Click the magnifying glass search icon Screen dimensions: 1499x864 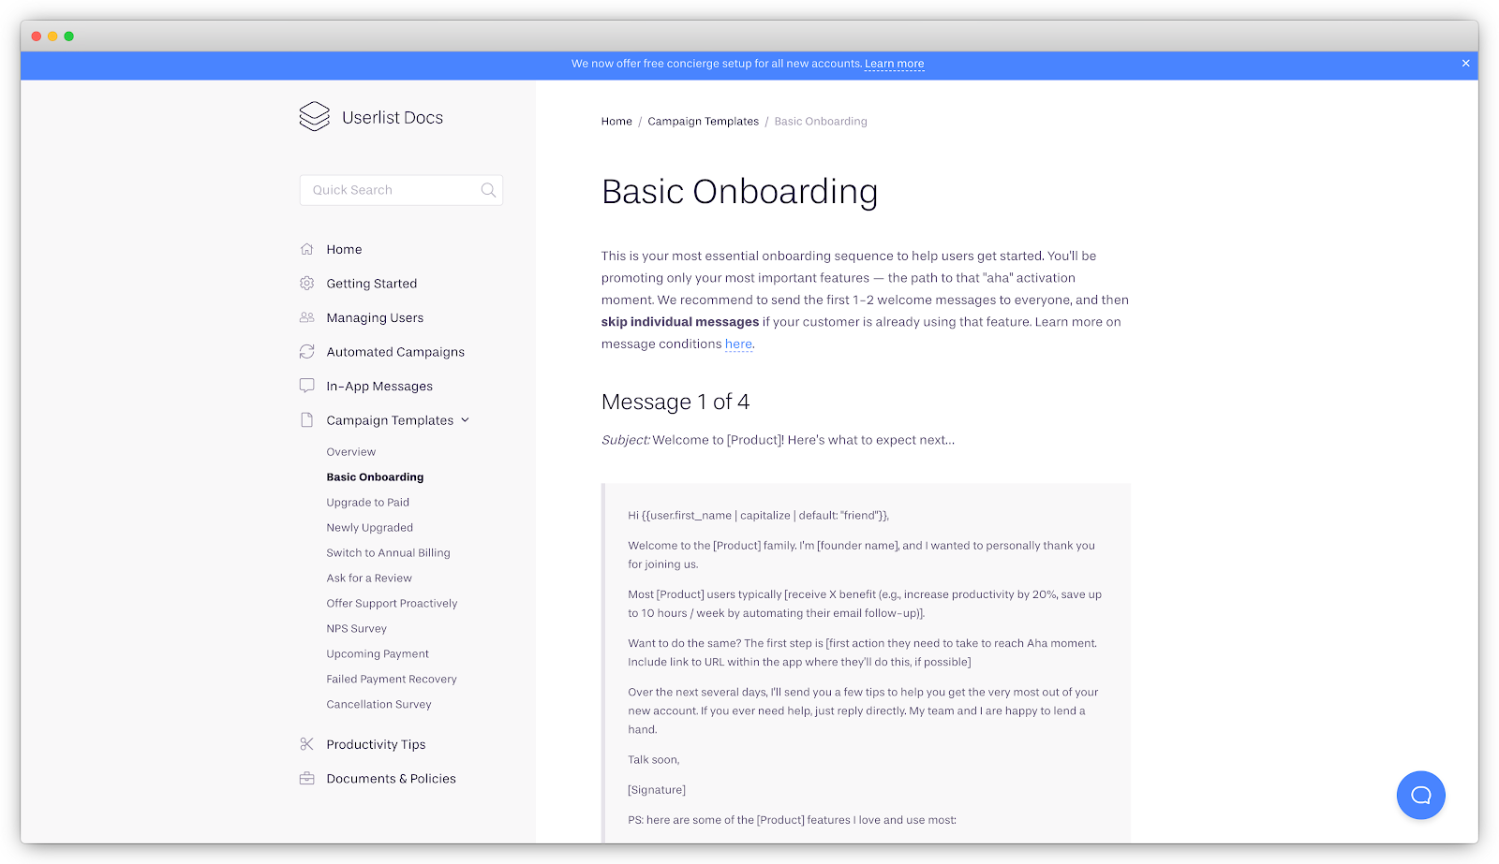pyautogui.click(x=488, y=190)
